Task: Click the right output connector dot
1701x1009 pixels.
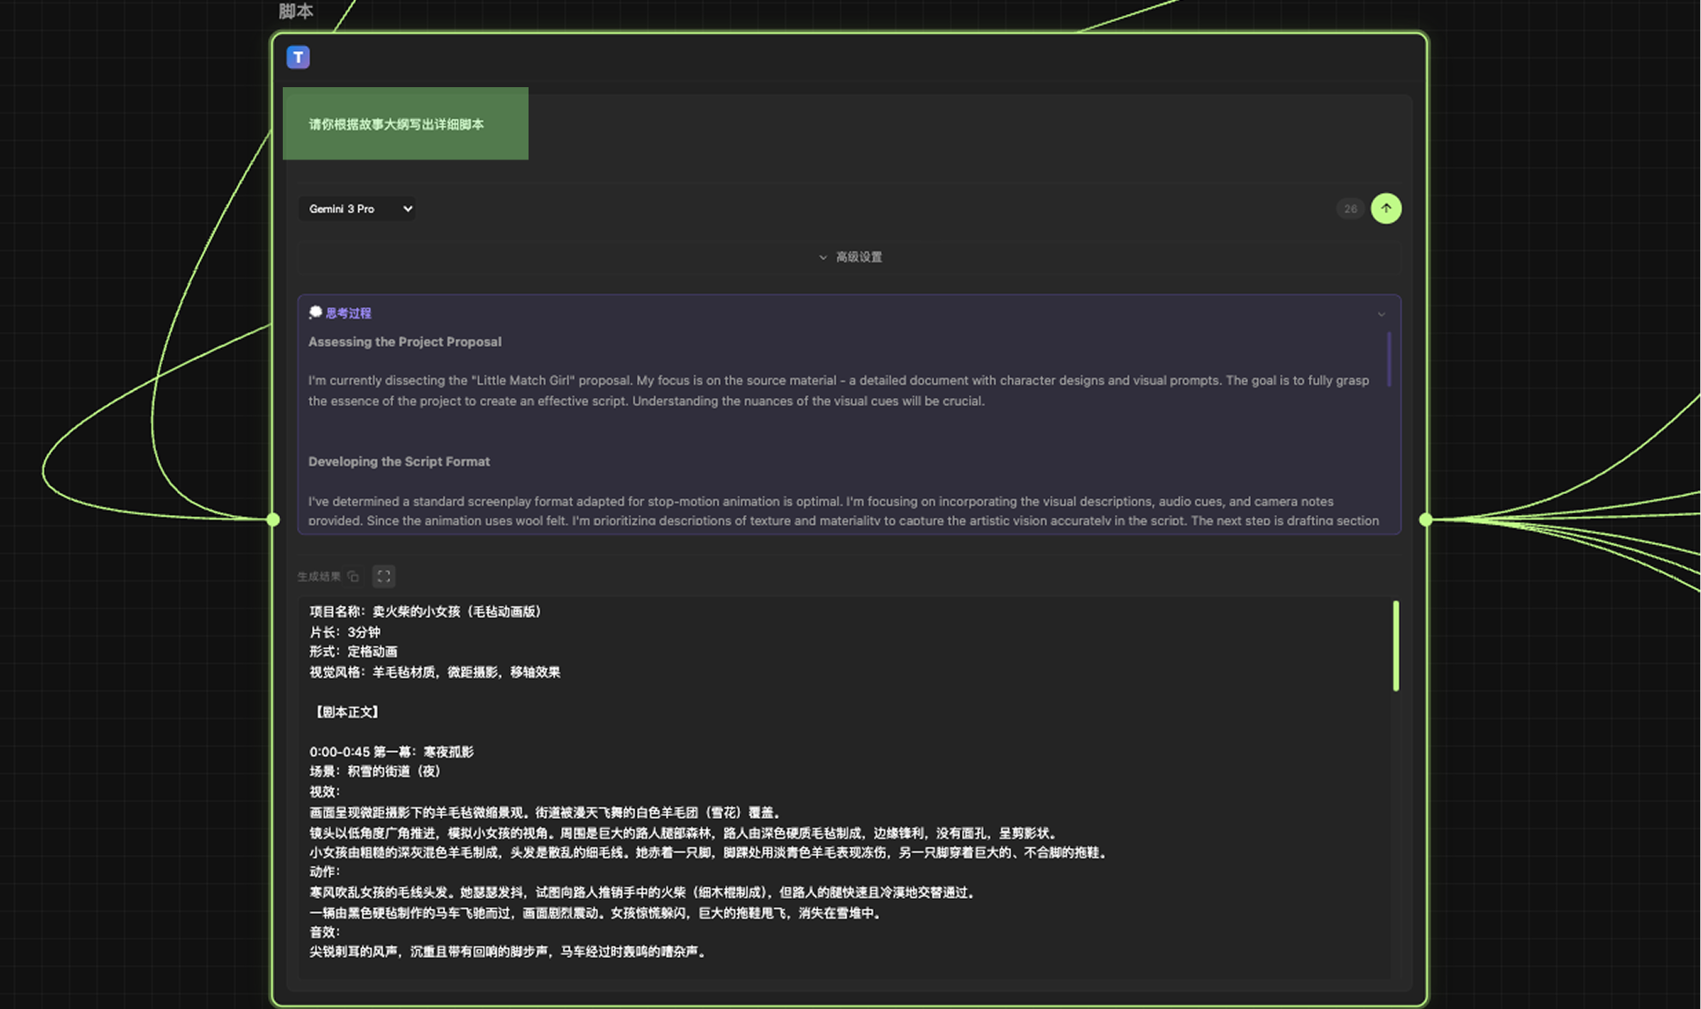Action: click(1425, 519)
